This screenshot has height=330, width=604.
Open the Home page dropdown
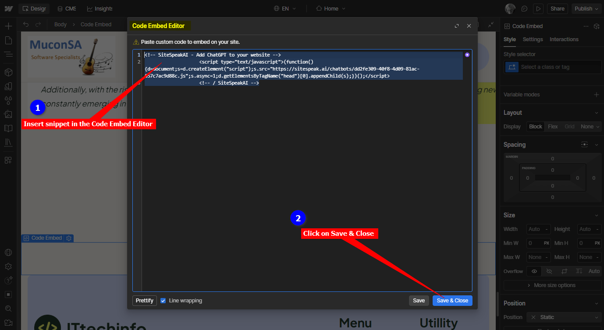click(331, 8)
